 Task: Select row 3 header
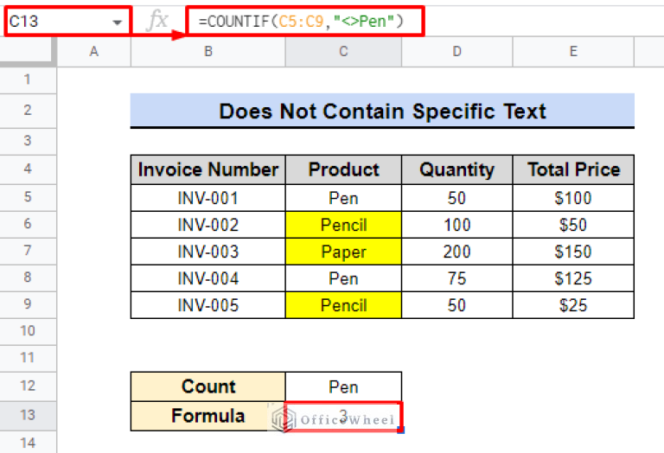point(28,141)
